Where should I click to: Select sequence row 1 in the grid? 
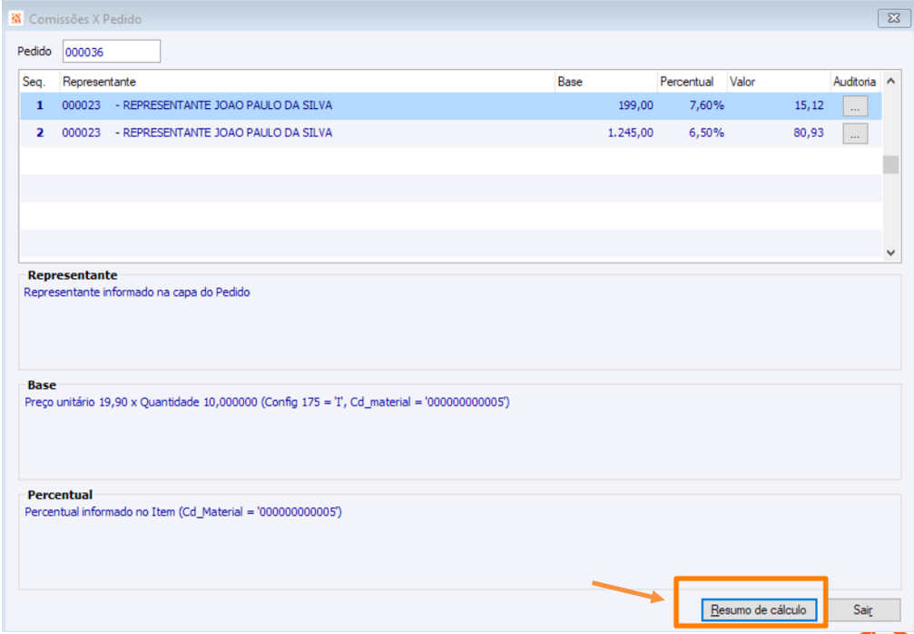(x=450, y=106)
